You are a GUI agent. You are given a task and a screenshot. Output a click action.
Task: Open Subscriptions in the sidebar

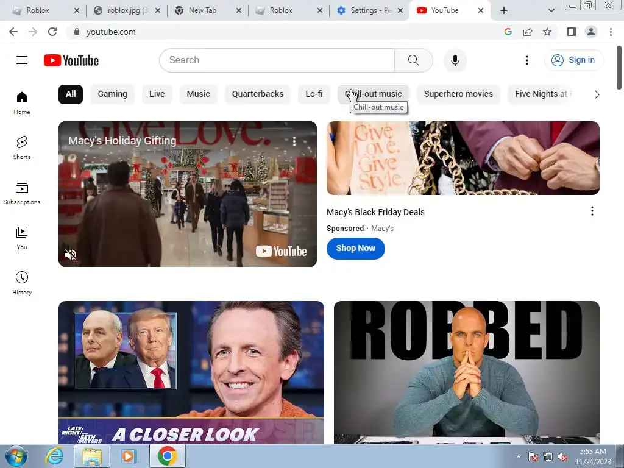pos(22,193)
